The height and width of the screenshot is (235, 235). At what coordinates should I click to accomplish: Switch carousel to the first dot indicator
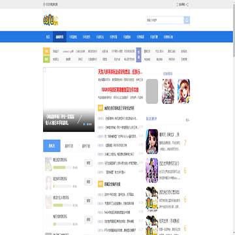click(84, 124)
